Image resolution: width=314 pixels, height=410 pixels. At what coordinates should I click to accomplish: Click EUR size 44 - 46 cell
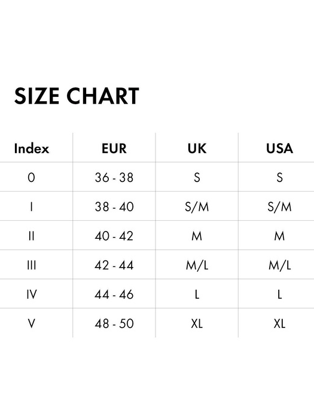pos(114,294)
